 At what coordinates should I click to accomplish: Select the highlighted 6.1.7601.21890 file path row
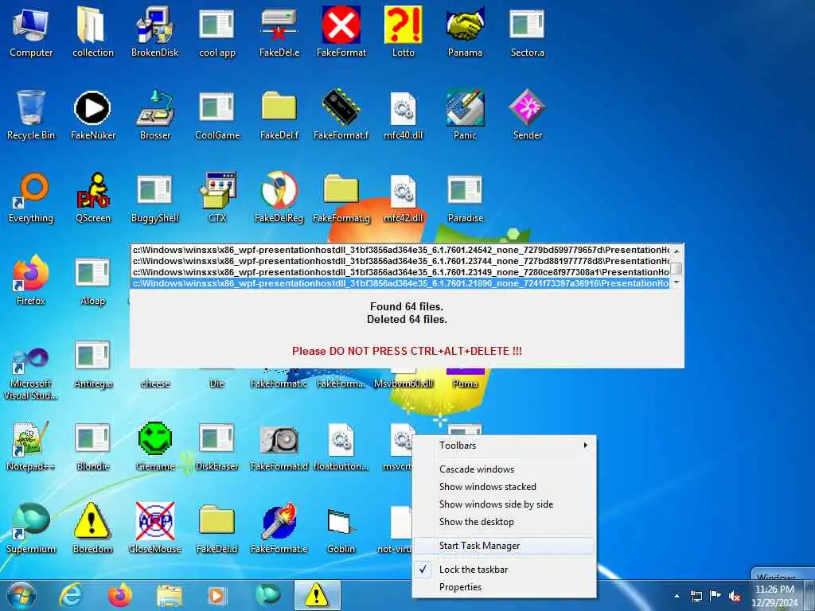click(x=401, y=283)
